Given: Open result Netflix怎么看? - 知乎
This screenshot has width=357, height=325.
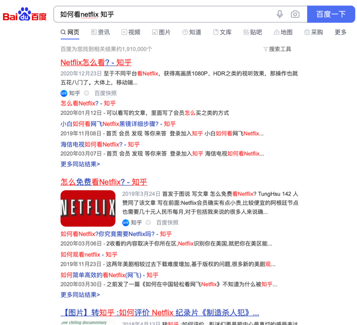Looking at the screenshot, I should [96, 62].
